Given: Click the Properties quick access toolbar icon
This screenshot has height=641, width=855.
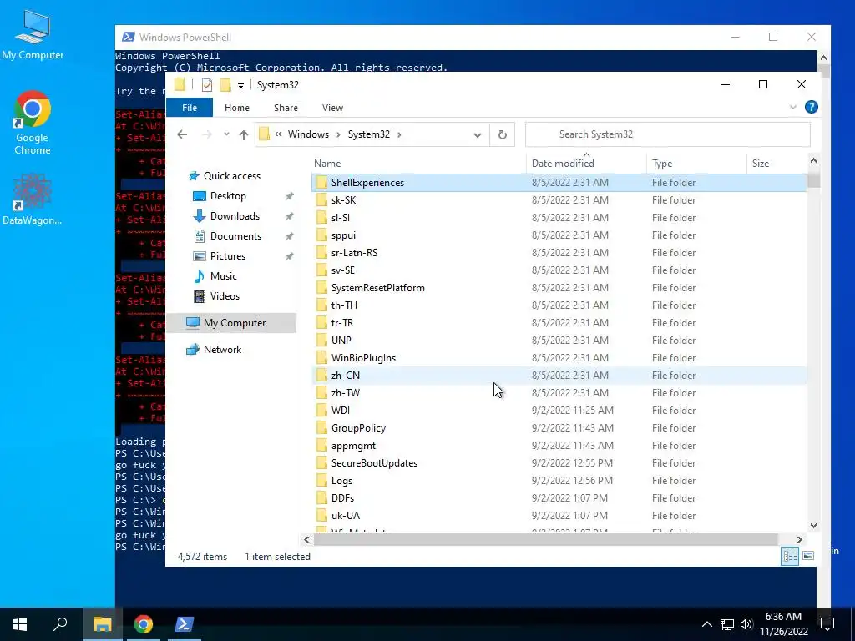Looking at the screenshot, I should [x=207, y=85].
